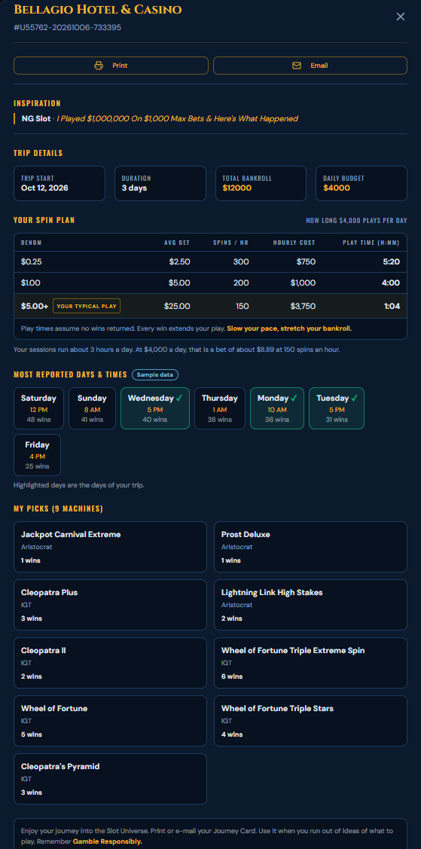Click the $0.25 denomination row

tap(211, 261)
